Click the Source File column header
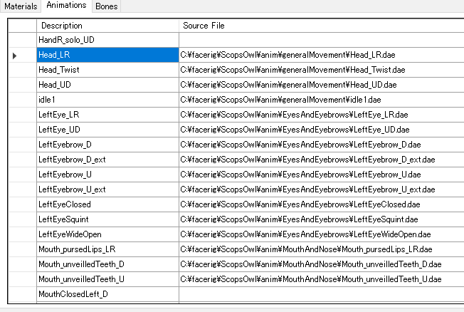The image size is (464, 312). click(x=320, y=25)
